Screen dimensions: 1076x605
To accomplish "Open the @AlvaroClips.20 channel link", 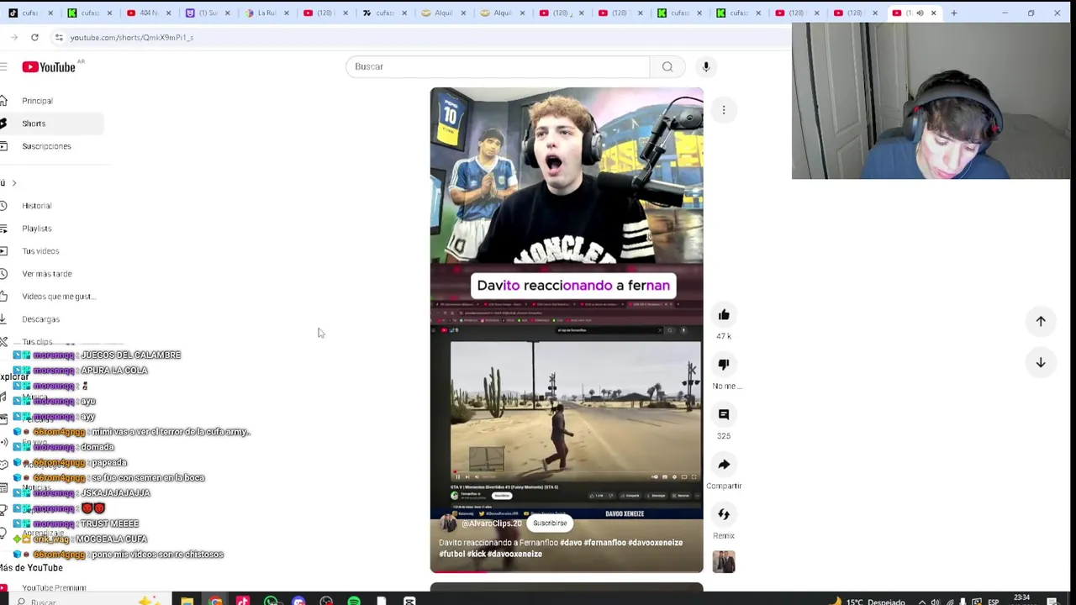I will click(492, 523).
